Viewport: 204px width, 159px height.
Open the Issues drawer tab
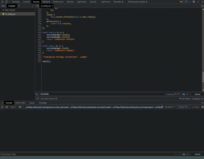click(32, 103)
